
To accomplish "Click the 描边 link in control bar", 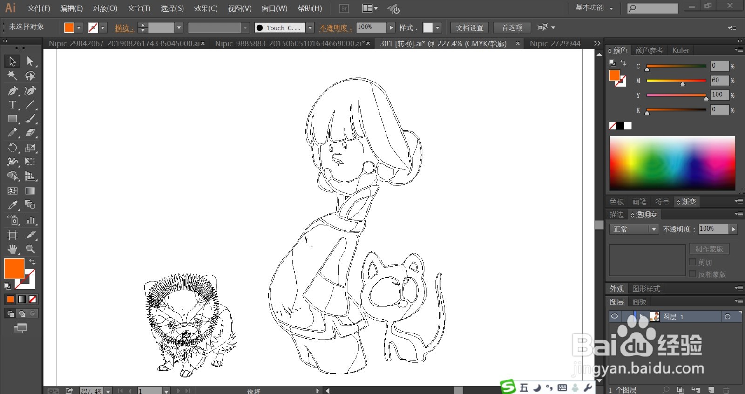I will (124, 28).
